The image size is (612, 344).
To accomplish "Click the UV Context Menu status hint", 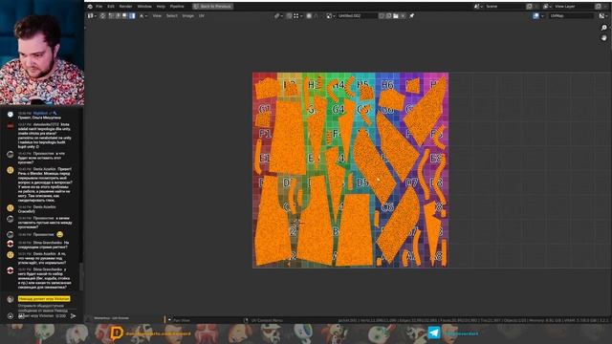I will pyautogui.click(x=267, y=320).
